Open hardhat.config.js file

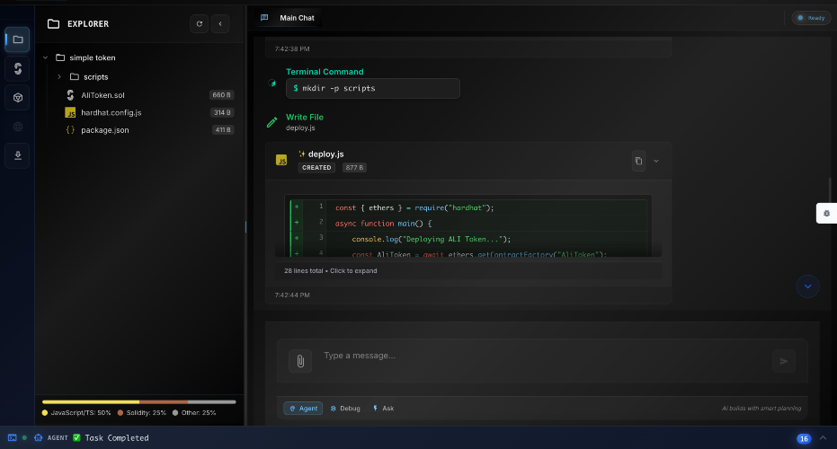(111, 112)
